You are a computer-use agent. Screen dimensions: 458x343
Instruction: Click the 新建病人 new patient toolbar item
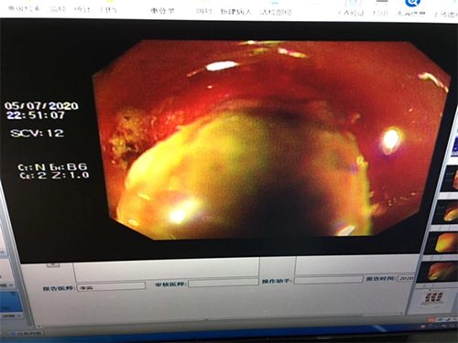[235, 12]
